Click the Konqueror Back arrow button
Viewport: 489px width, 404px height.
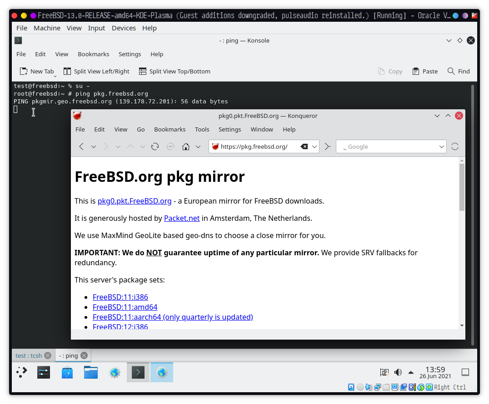81,146
